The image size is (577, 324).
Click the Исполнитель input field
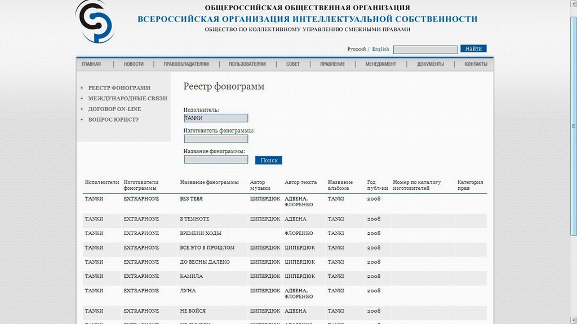[216, 118]
